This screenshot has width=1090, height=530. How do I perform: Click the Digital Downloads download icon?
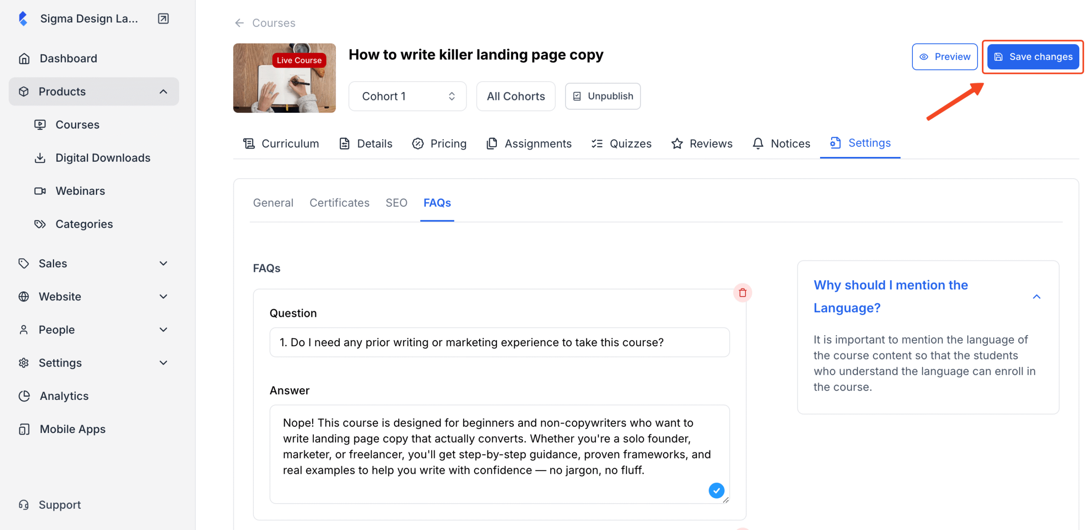40,158
